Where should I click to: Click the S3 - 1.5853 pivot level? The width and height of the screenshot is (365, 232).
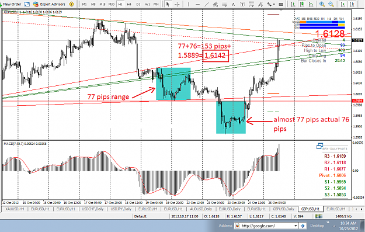click(x=335, y=195)
